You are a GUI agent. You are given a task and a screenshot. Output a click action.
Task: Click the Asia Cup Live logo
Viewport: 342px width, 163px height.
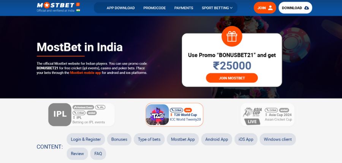pos(252,116)
